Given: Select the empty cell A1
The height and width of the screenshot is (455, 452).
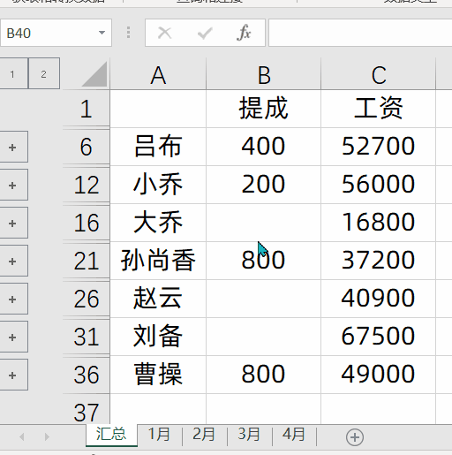Looking at the screenshot, I should 158,109.
